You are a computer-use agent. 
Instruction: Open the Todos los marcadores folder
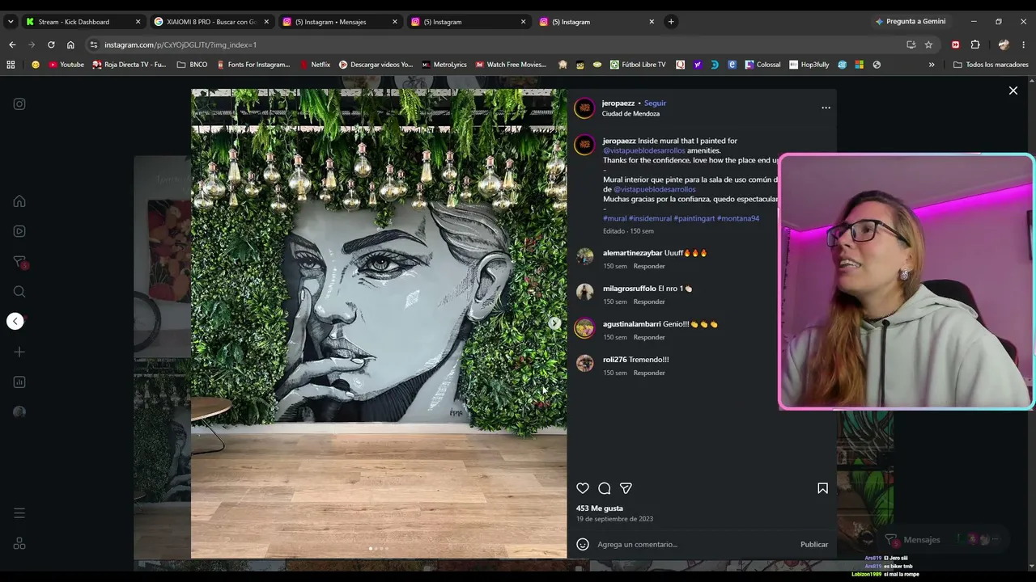click(x=991, y=65)
